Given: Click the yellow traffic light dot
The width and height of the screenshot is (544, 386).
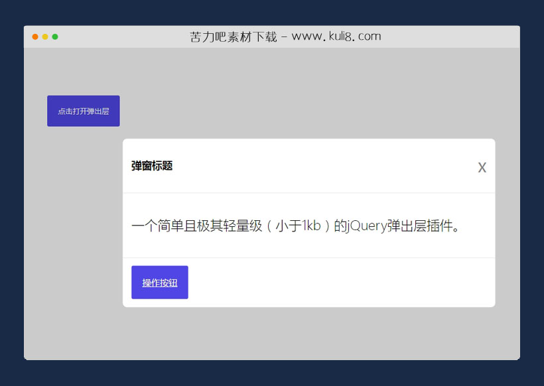Looking at the screenshot, I should [45, 37].
